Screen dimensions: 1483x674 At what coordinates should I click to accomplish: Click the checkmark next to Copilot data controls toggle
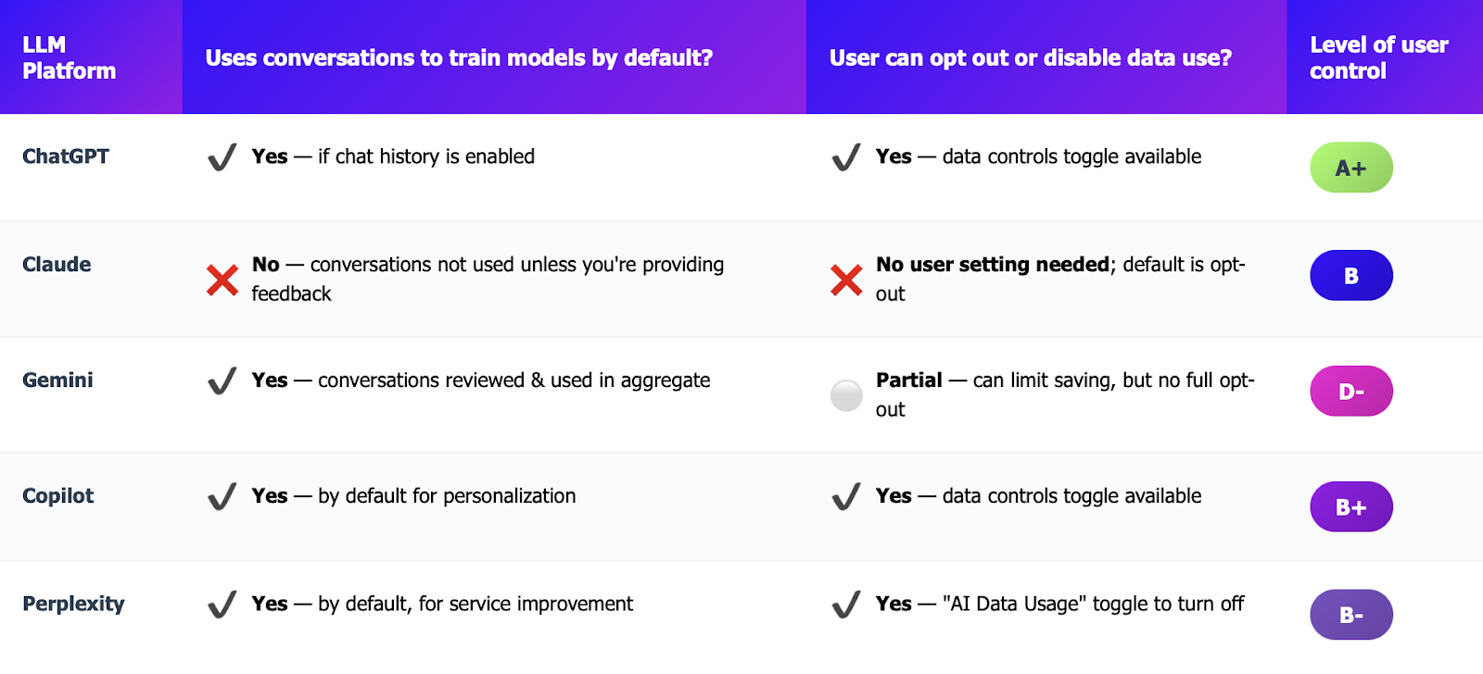[x=846, y=497]
